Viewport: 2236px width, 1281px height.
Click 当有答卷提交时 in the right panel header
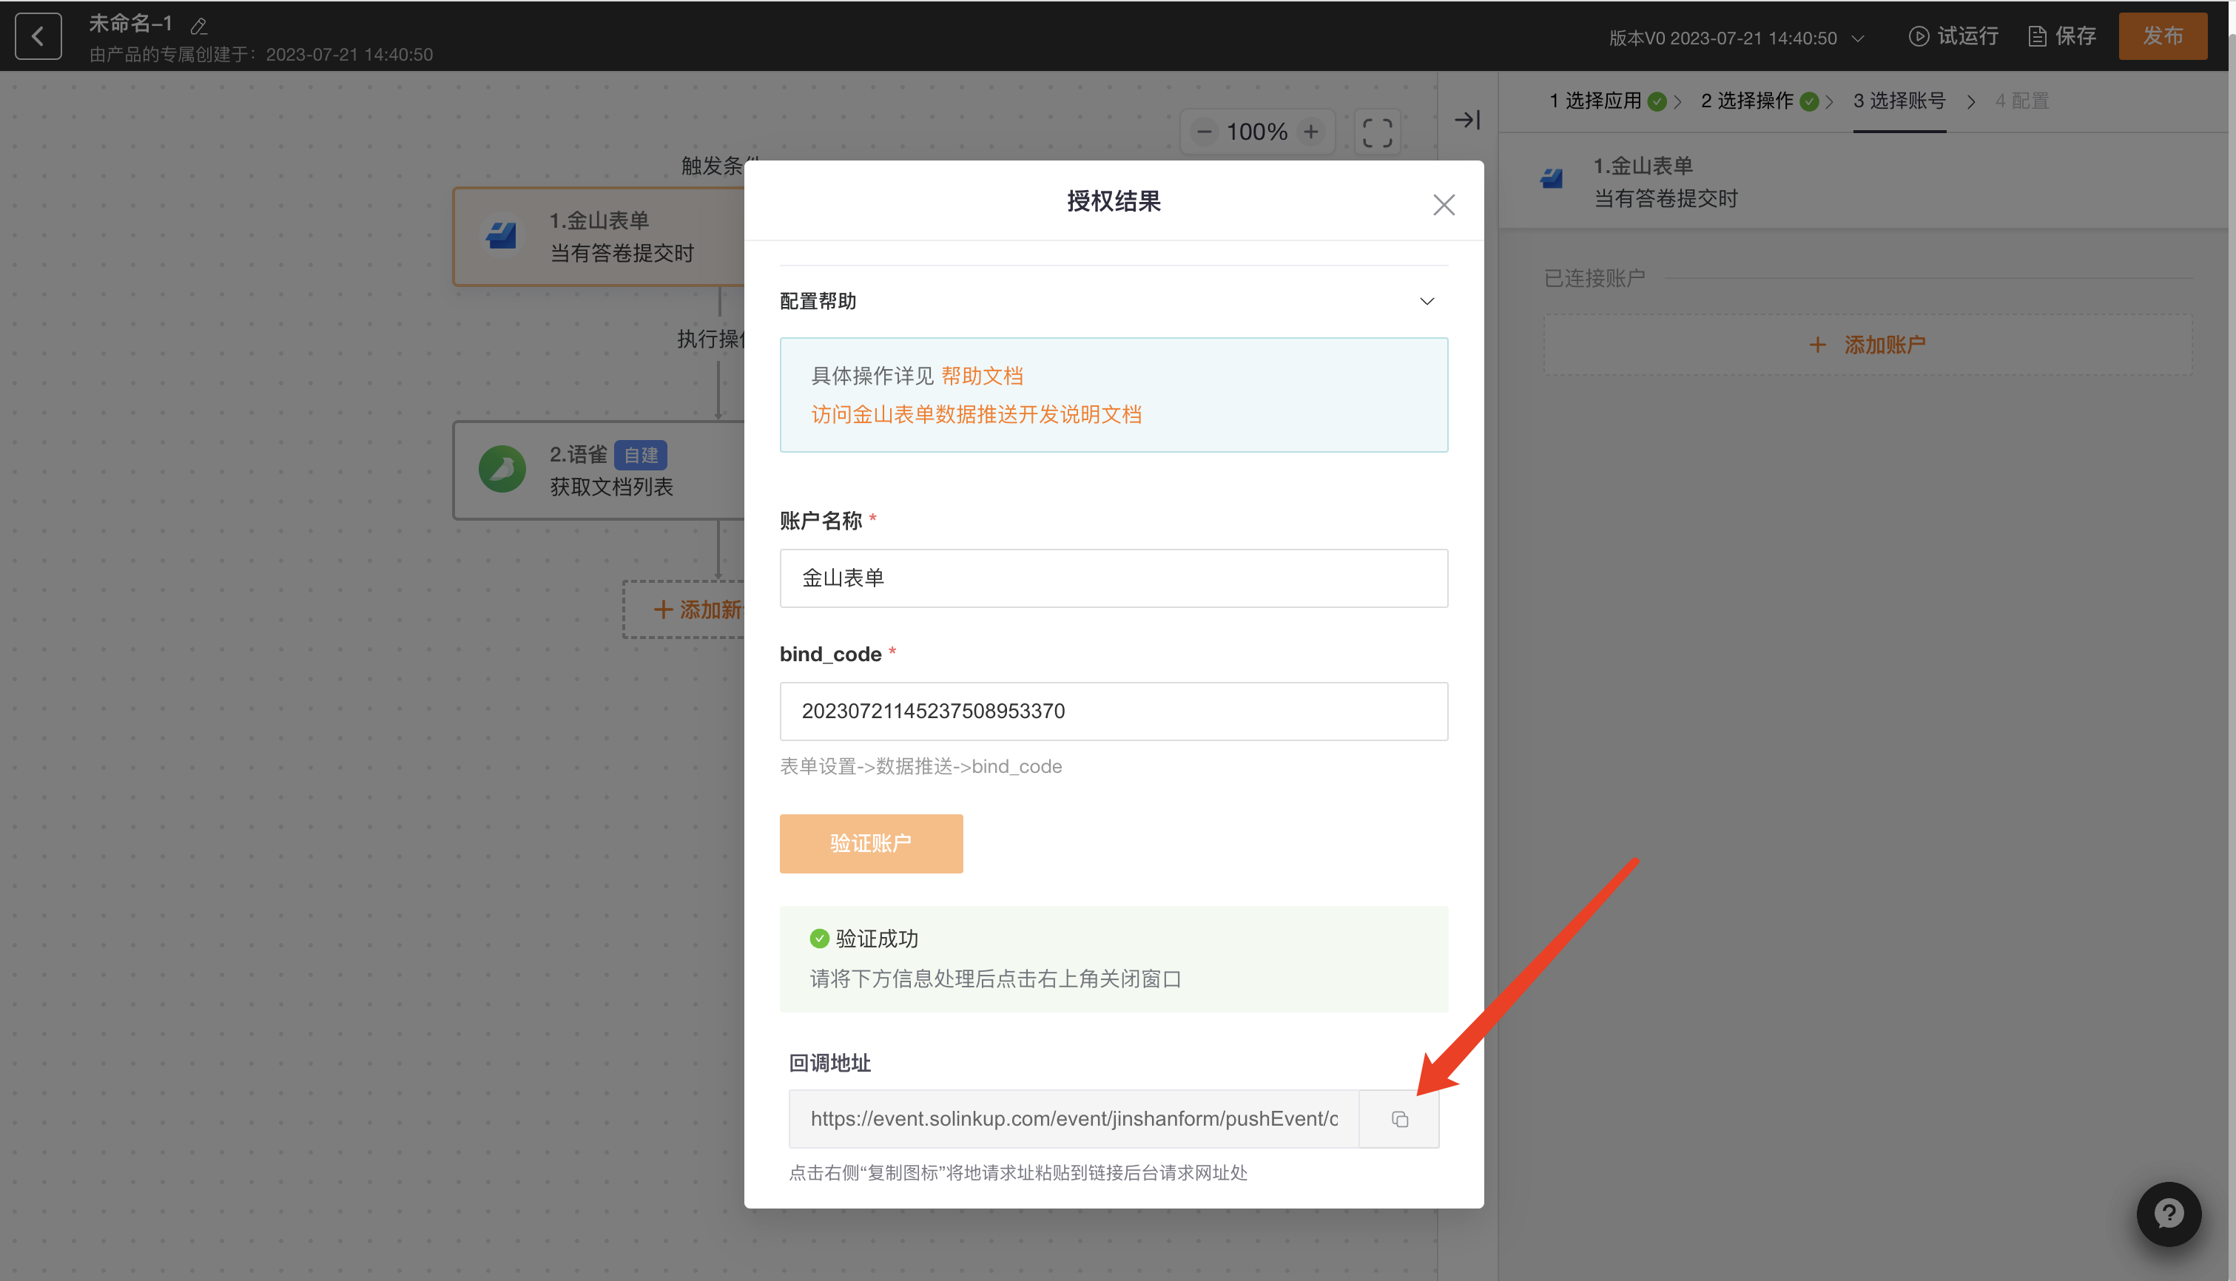(x=1666, y=199)
